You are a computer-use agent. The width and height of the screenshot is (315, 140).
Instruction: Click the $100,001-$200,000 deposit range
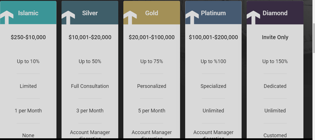tap(213, 37)
